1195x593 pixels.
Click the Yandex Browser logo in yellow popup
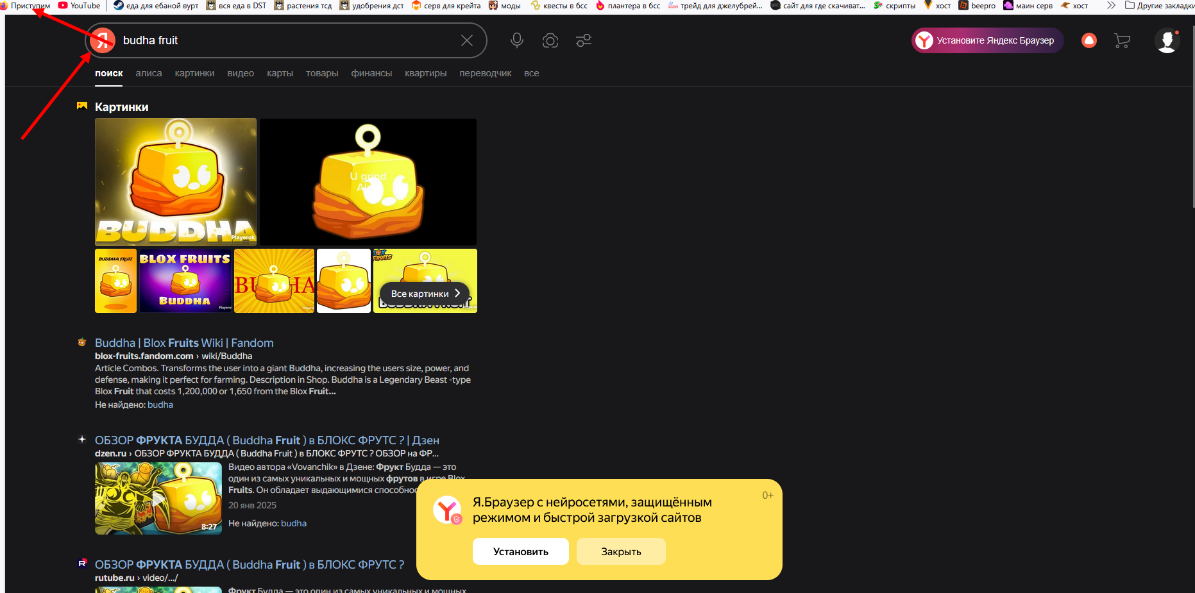(447, 510)
